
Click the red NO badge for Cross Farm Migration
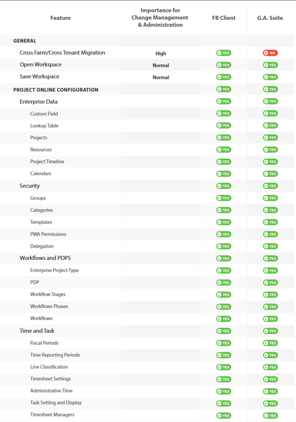(x=270, y=53)
